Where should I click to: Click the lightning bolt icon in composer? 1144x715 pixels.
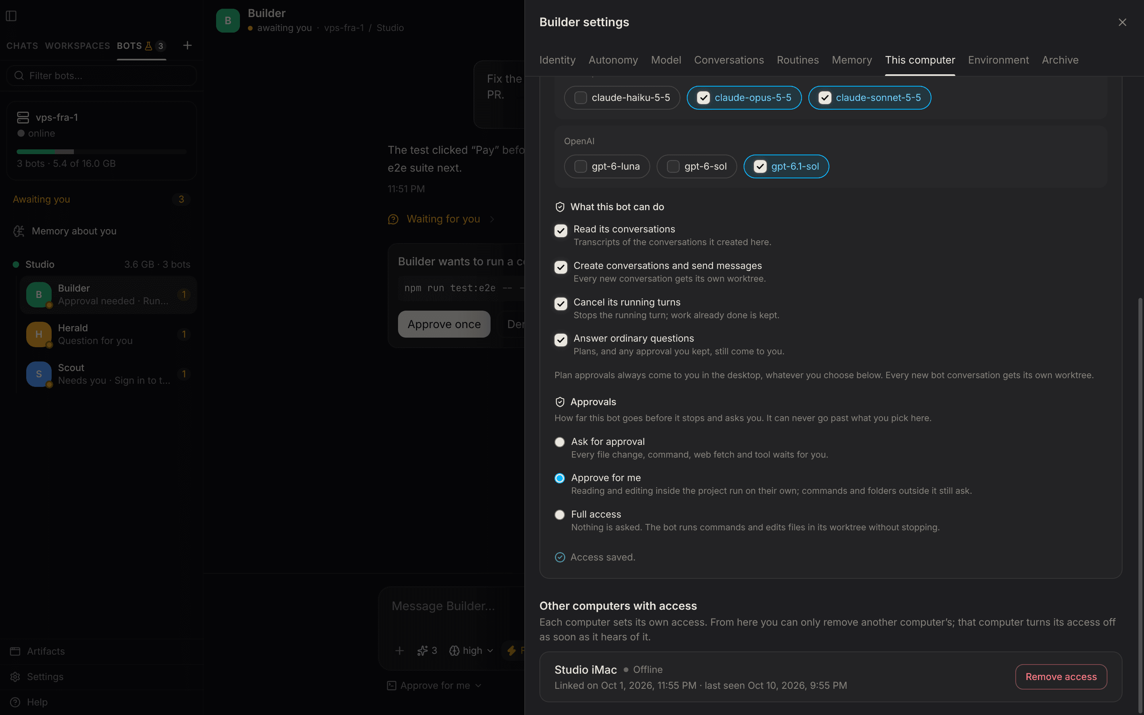512,651
